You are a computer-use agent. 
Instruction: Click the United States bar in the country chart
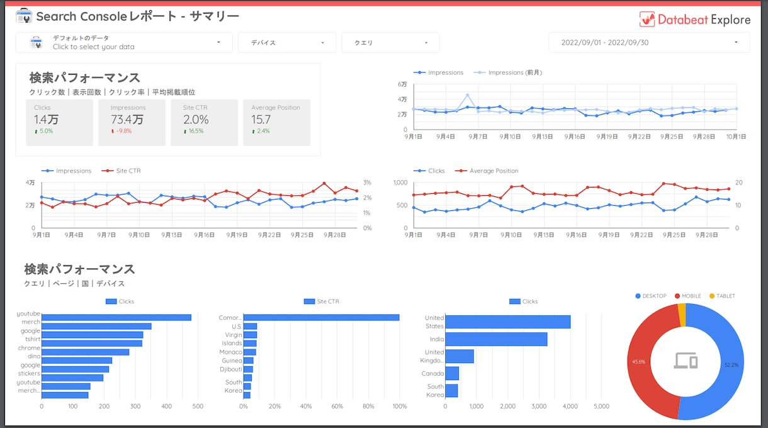pyautogui.click(x=507, y=322)
